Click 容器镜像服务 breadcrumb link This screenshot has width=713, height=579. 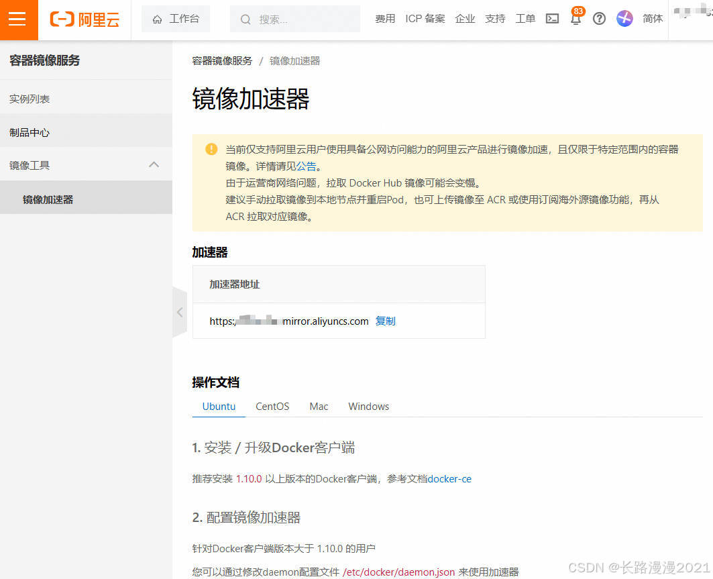222,61
